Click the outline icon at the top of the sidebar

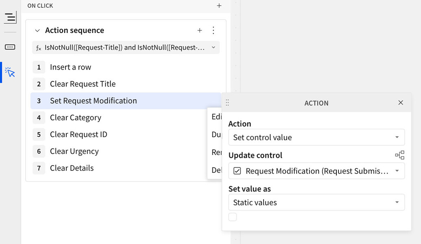click(10, 17)
